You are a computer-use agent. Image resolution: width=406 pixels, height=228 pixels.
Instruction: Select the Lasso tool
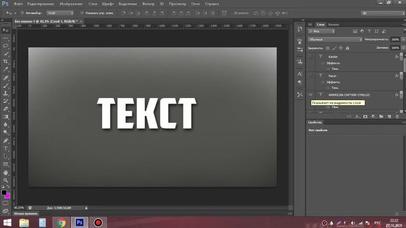click(x=6, y=46)
